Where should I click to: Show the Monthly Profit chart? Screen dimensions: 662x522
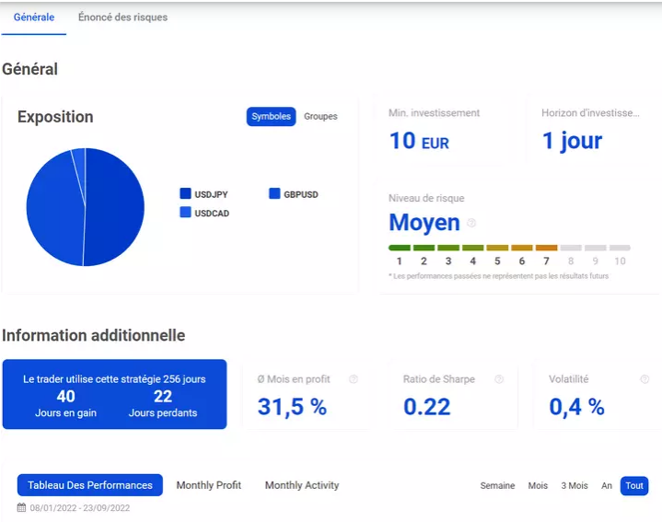(x=208, y=485)
